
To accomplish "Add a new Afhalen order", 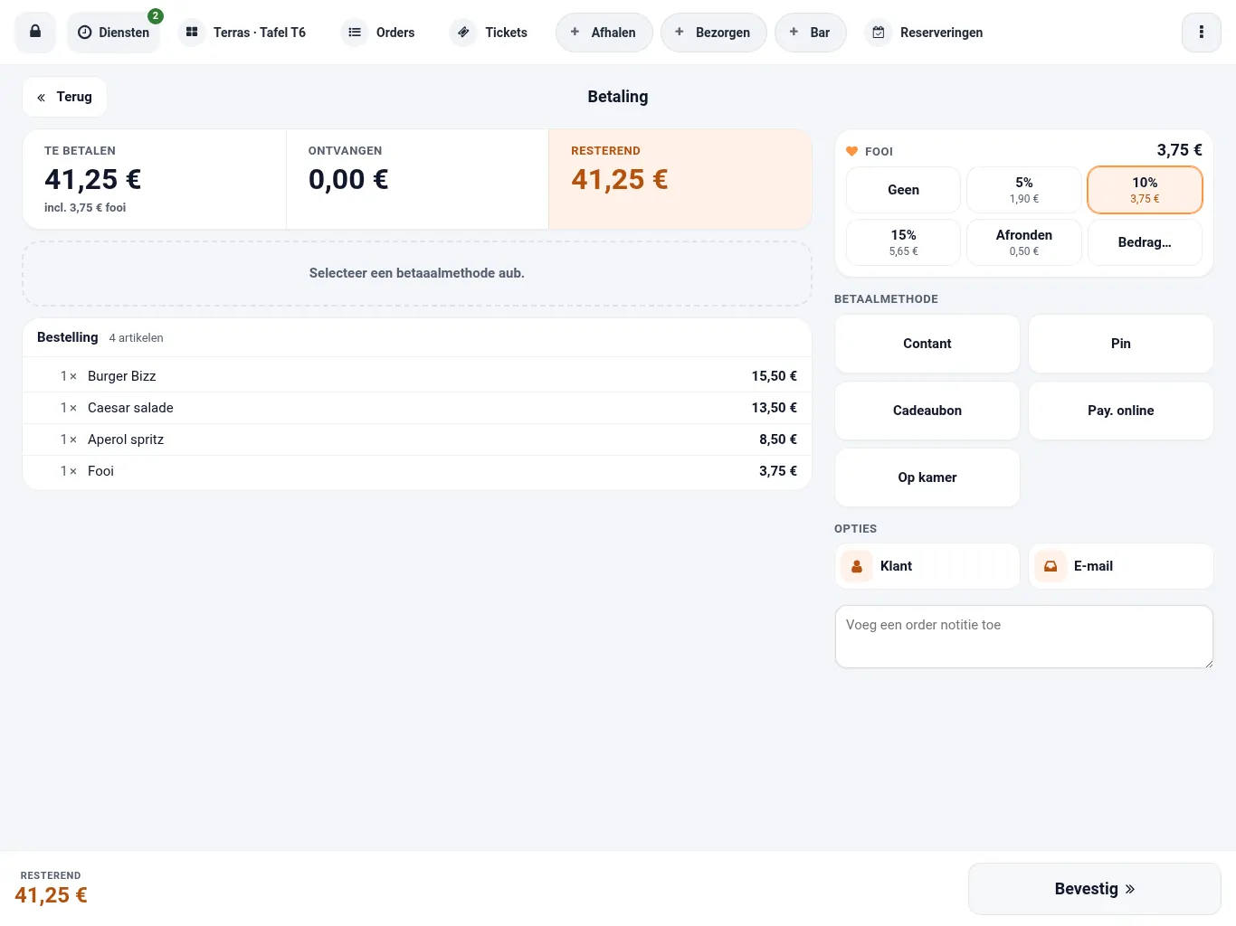I will coord(604,33).
